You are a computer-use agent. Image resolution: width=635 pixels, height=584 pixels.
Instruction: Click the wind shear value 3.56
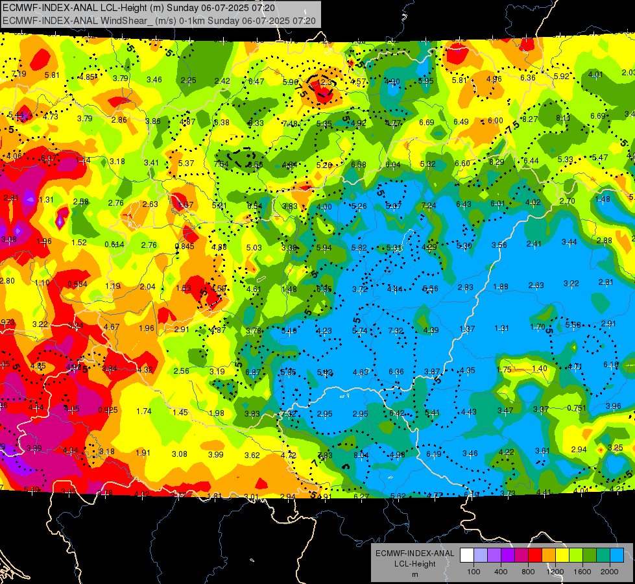point(499,245)
